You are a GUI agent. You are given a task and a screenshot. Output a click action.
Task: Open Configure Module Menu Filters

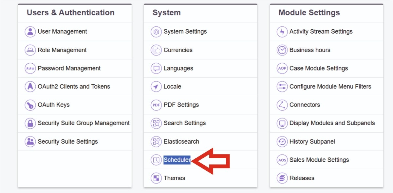[x=330, y=87]
